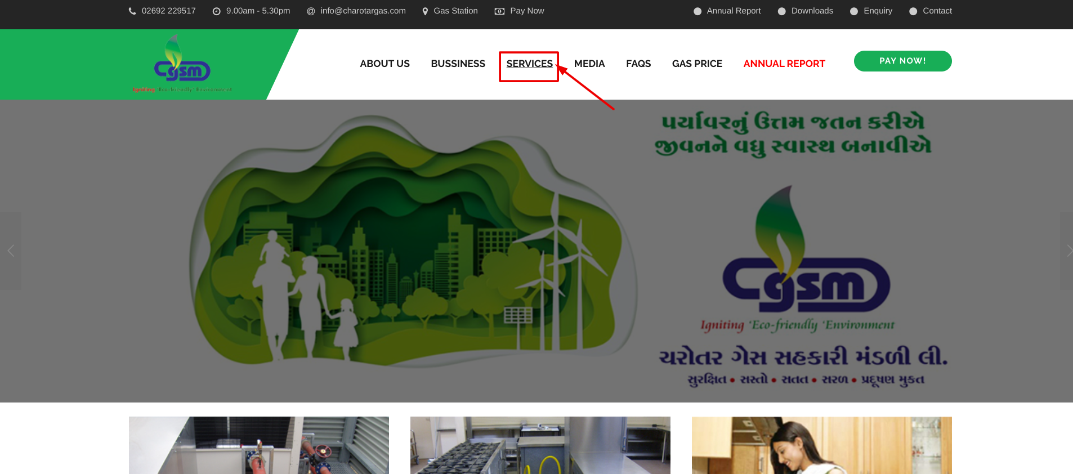1073x474 pixels.
Task: Click the Gas Station map pin icon
Action: [x=425, y=11]
